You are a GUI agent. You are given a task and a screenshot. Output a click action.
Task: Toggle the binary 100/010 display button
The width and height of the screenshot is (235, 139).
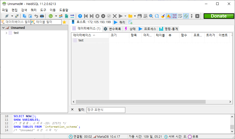174,16
